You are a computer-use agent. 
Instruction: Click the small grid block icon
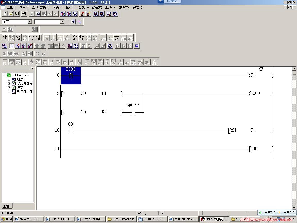37,54
